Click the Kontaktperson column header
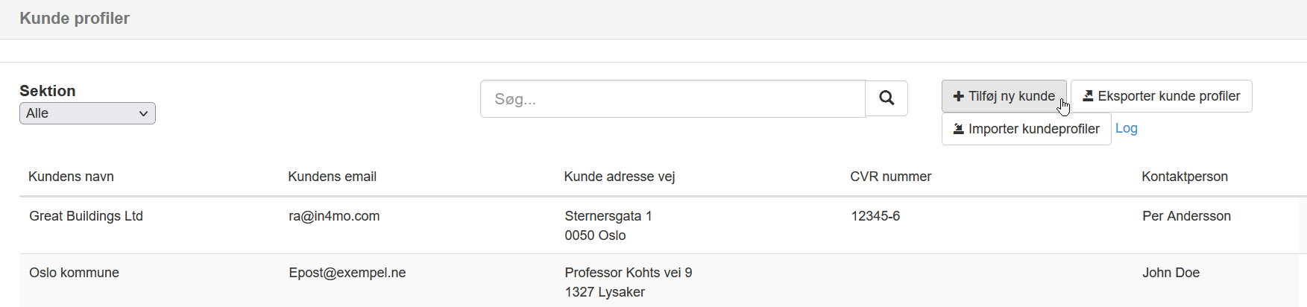 (x=1184, y=177)
